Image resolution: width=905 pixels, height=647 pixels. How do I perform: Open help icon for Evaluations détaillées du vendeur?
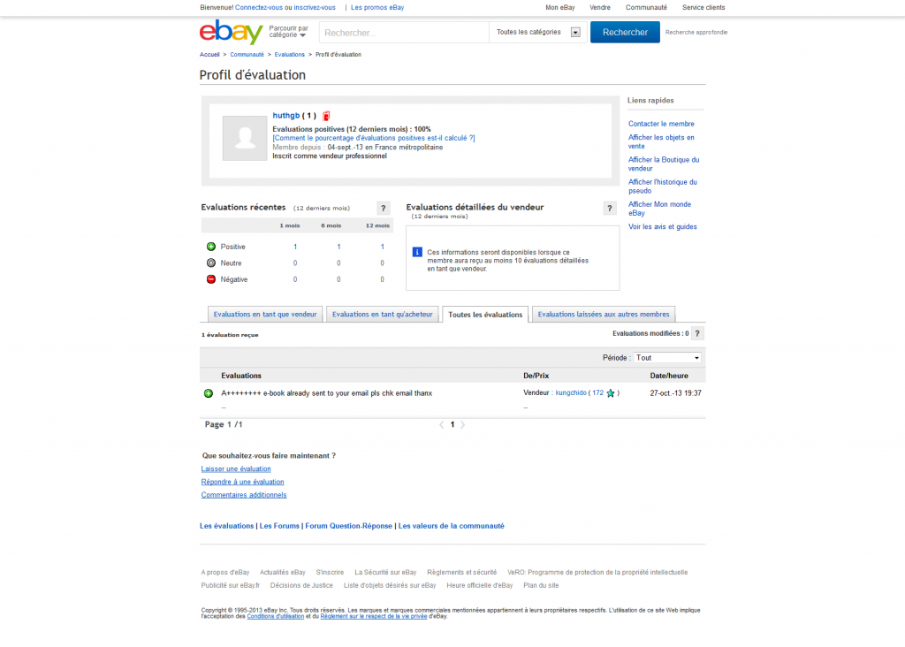pyautogui.click(x=610, y=209)
